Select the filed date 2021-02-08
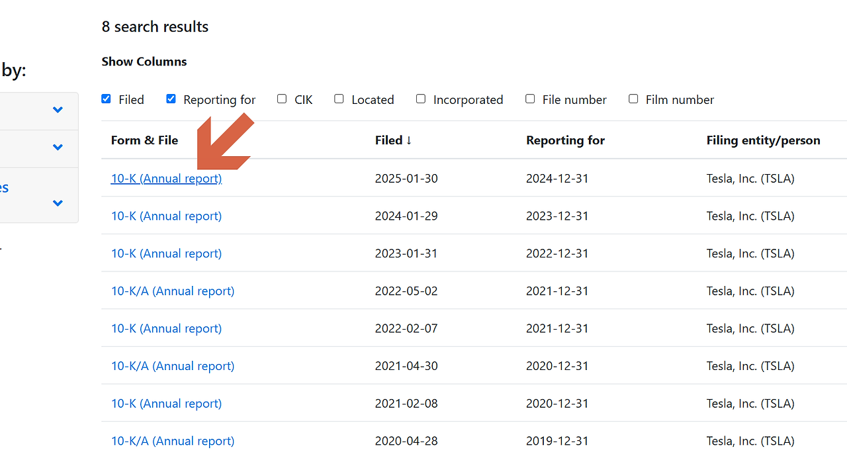 [406, 404]
